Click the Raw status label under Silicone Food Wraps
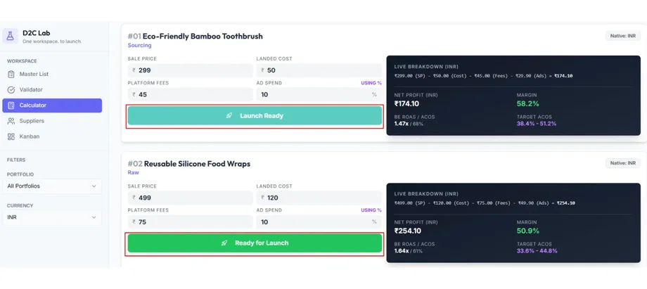This screenshot has width=647, height=289. (133, 172)
